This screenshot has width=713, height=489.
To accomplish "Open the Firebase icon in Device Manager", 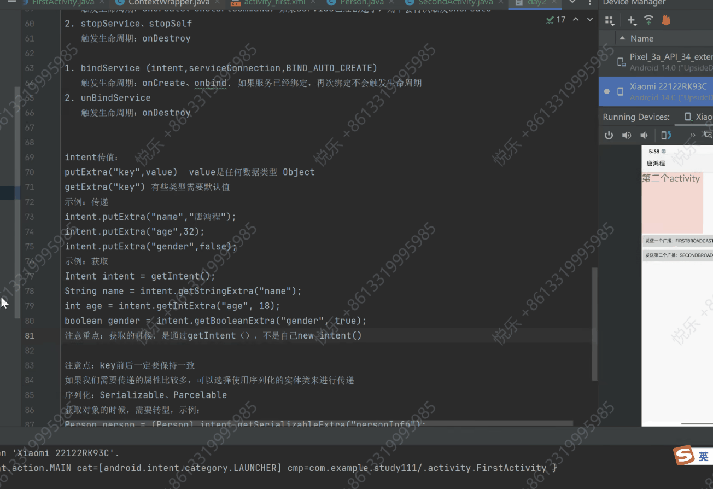I will [665, 20].
